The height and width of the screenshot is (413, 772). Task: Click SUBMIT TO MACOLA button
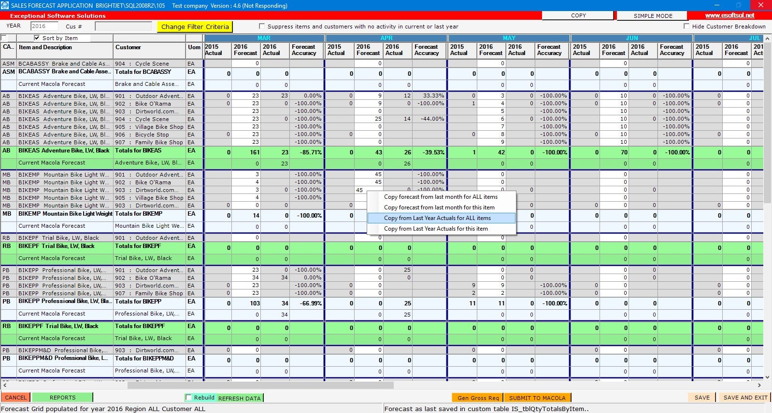click(x=537, y=398)
